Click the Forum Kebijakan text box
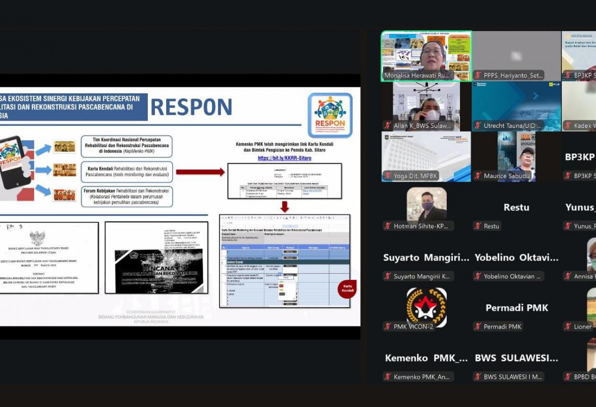This screenshot has height=407, width=596. click(126, 196)
